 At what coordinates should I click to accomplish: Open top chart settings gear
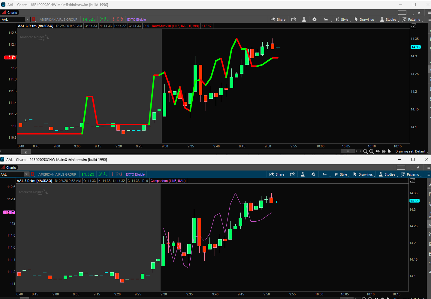[314, 20]
